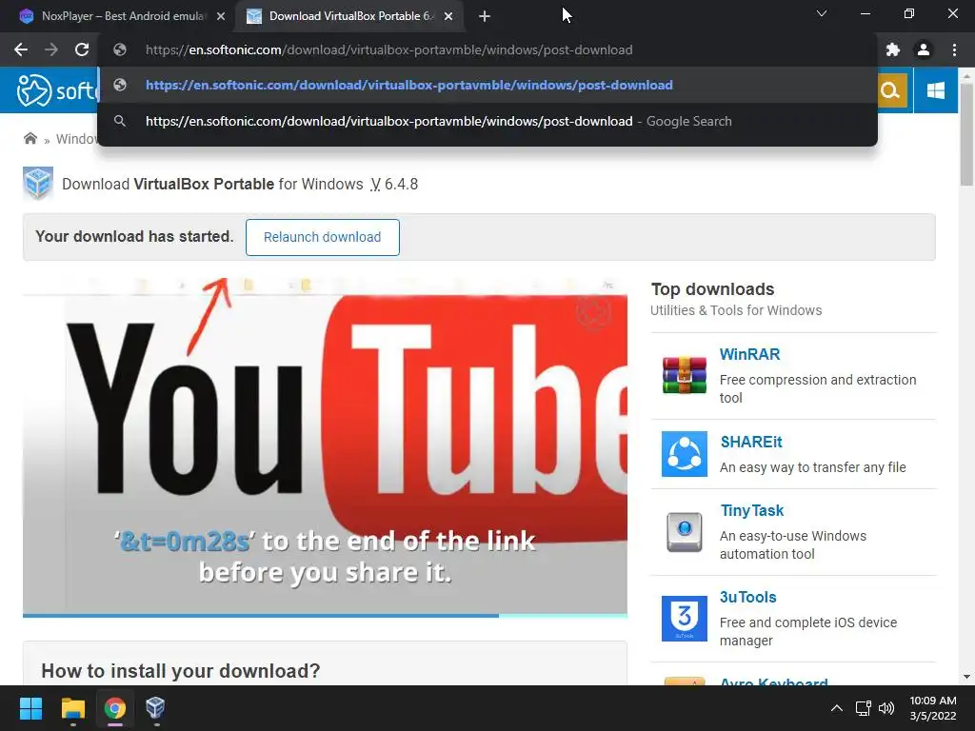Click the Chrome icon in the taskbar

(115, 708)
